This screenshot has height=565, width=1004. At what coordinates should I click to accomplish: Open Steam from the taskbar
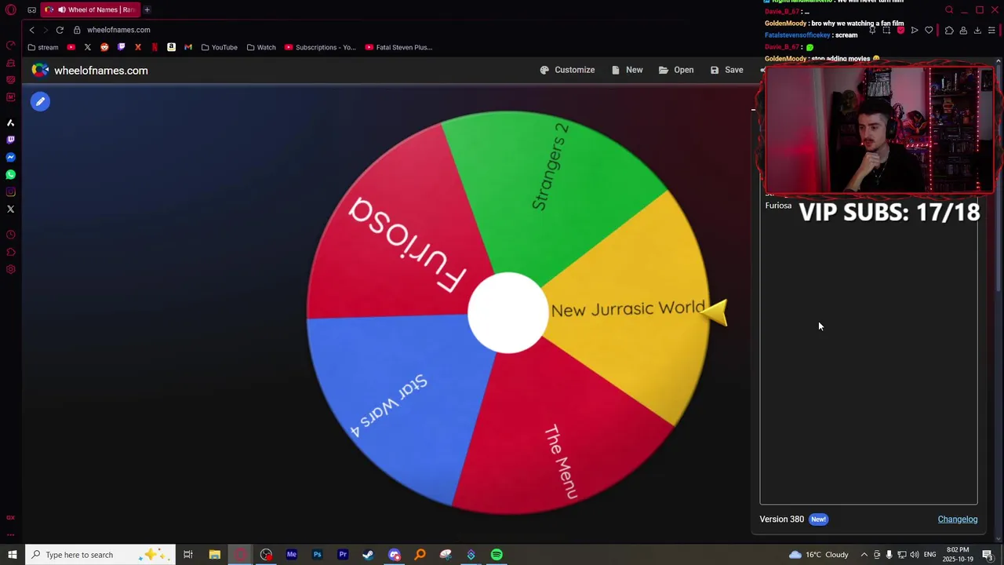368,555
